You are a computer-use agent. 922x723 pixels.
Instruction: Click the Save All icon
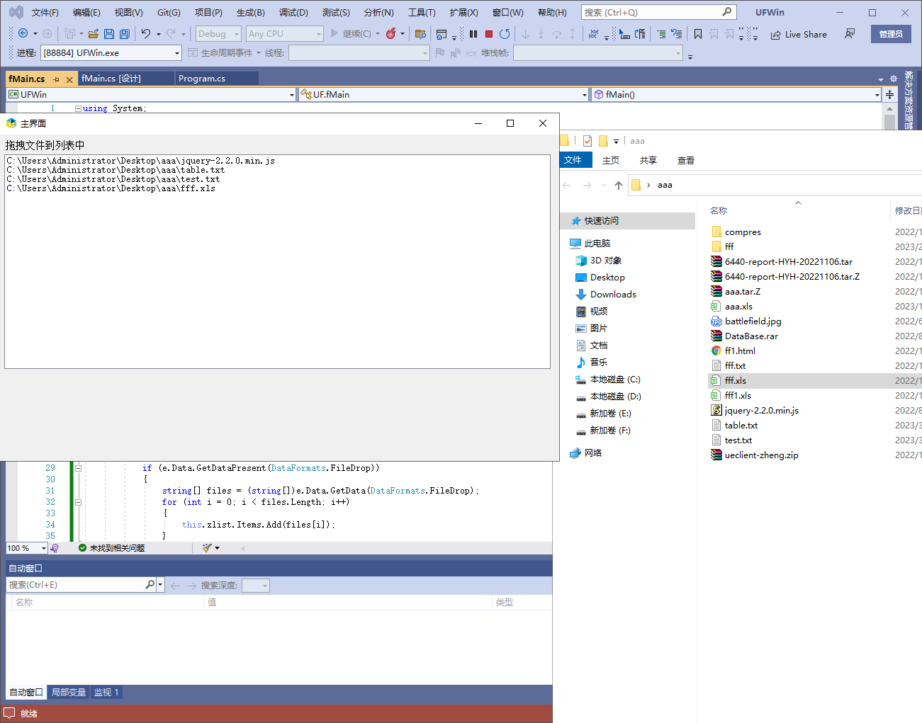pos(125,33)
